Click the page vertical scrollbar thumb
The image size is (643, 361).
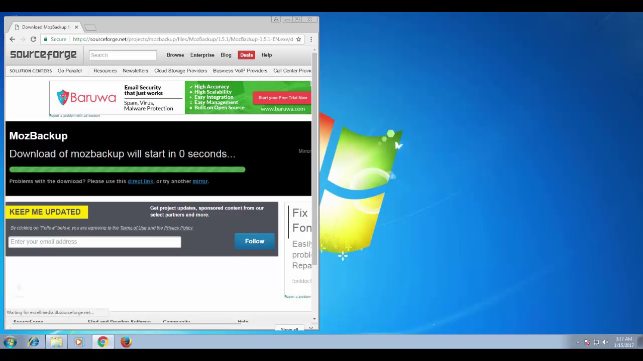[314, 158]
